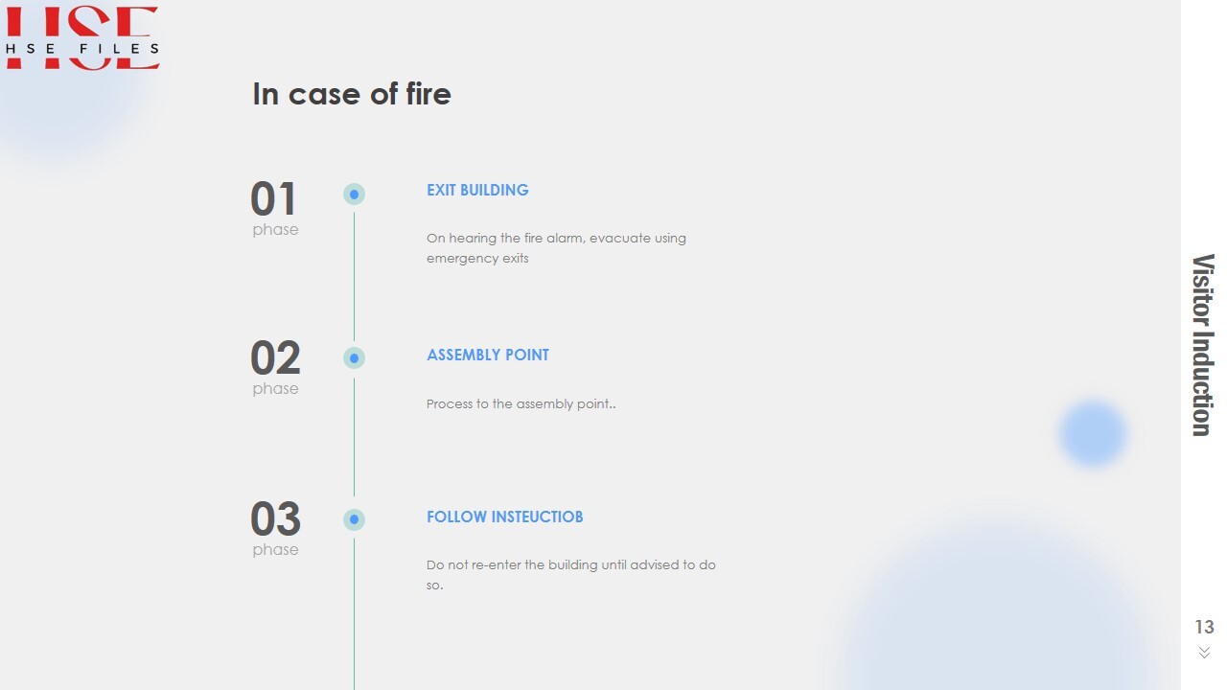
Task: Click the large 02 phase number
Action: (x=275, y=358)
